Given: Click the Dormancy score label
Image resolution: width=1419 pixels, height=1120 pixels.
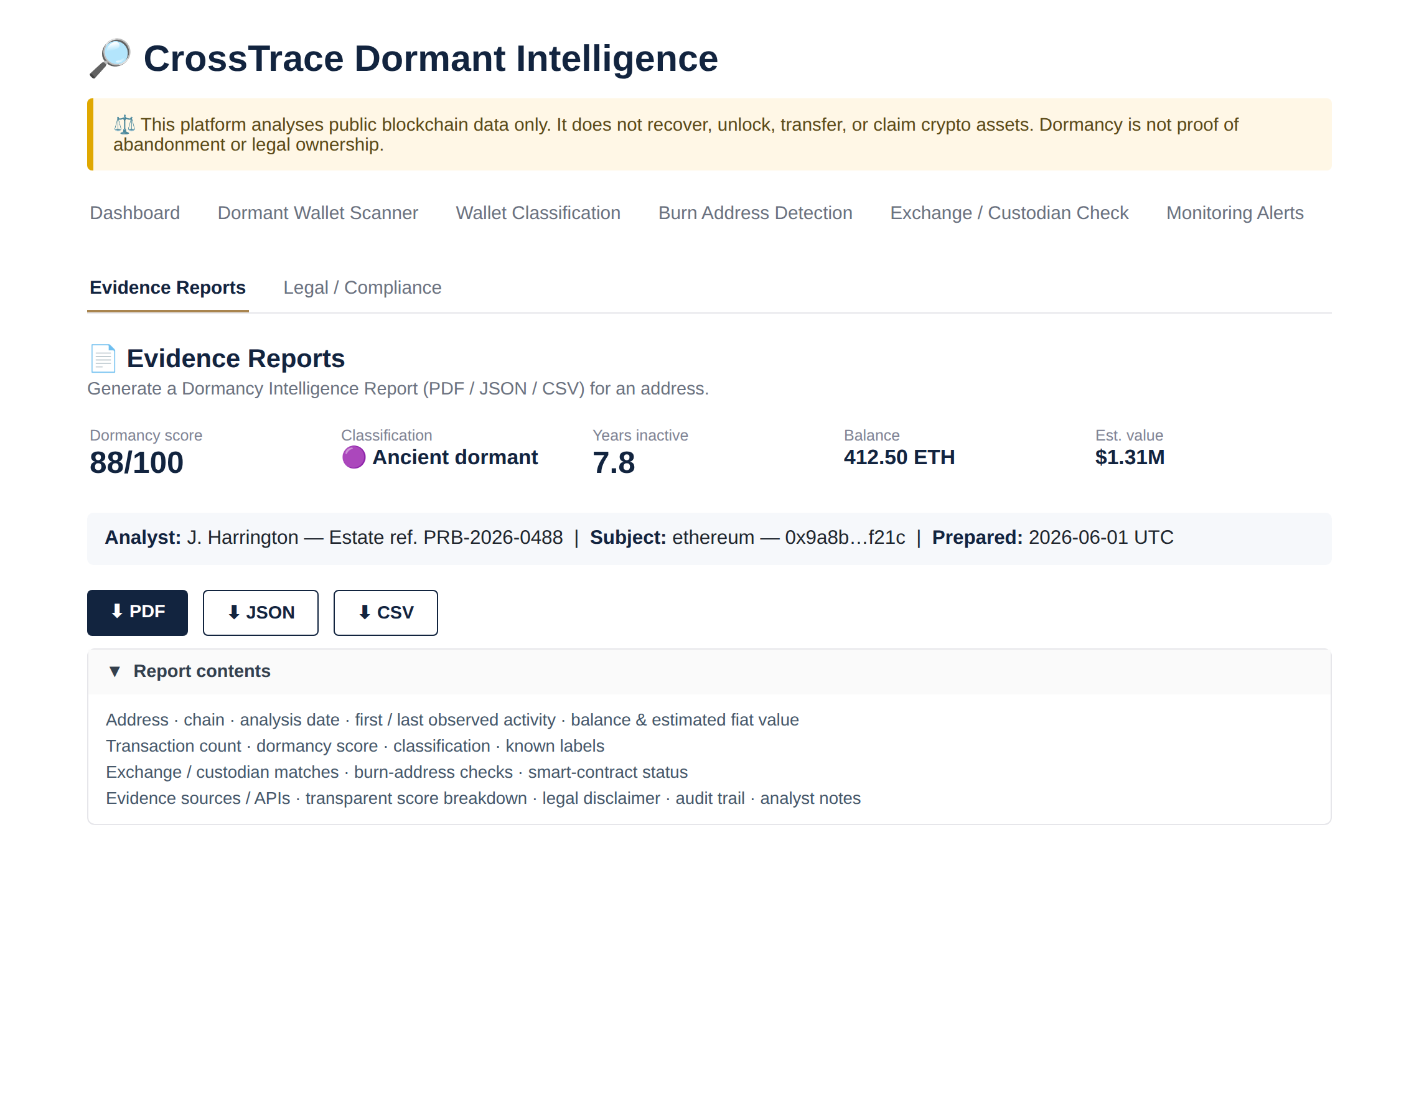Looking at the screenshot, I should (146, 436).
